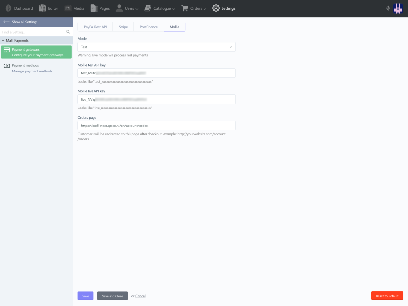Click the back arrow Show all Settings

[x=6, y=22]
